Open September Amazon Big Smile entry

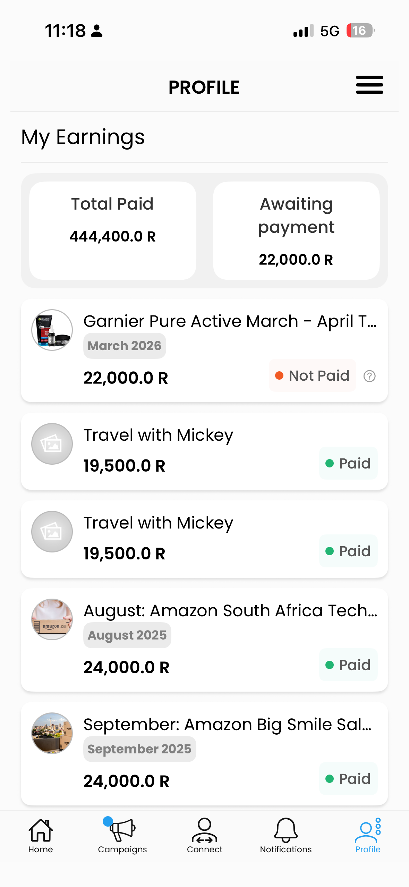point(228,725)
